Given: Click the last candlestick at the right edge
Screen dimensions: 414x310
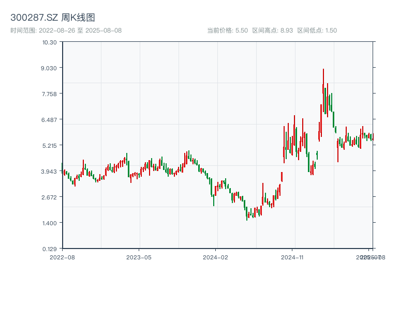Looking at the screenshot, I should pos(372,137).
